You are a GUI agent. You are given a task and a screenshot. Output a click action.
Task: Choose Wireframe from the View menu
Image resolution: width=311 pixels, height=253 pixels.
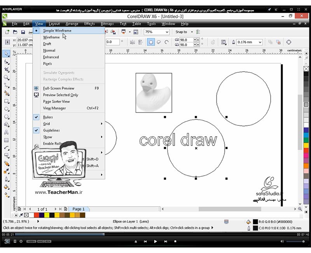click(69, 37)
